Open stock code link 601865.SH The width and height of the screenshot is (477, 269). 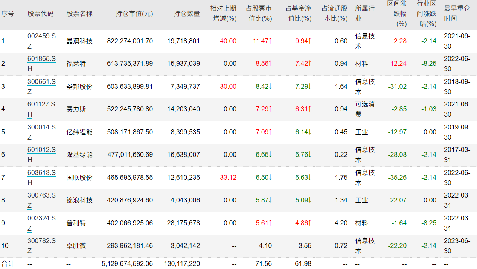41,64
